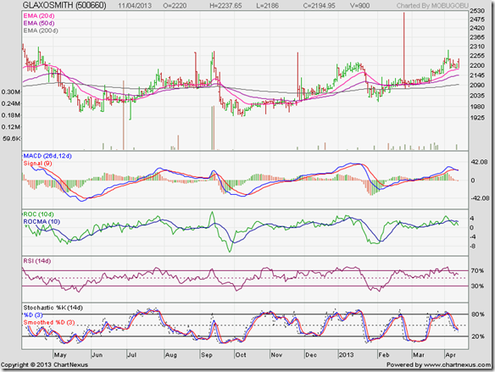The width and height of the screenshot is (495, 372).
Task: Click the GLAXOSMITH (500660) chart title
Action: tap(64, 5)
